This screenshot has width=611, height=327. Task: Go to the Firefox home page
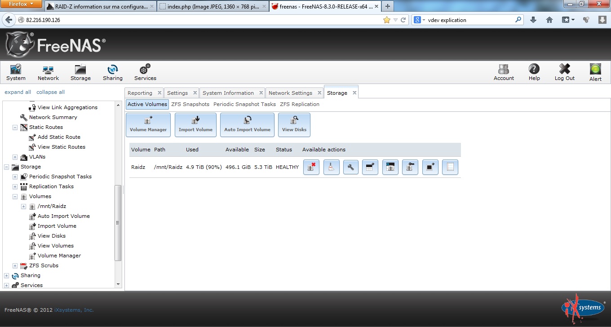tap(549, 20)
